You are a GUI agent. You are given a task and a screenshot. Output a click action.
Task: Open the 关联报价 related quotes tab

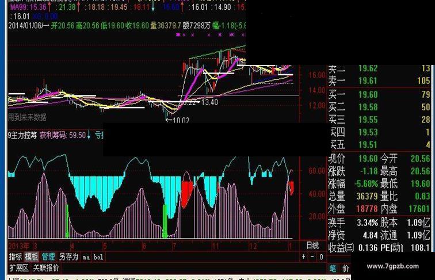(x=46, y=268)
